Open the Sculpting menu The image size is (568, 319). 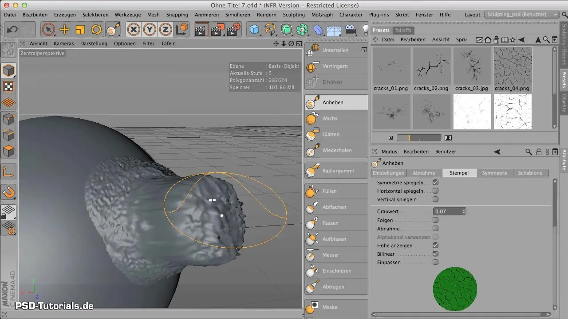click(x=294, y=15)
